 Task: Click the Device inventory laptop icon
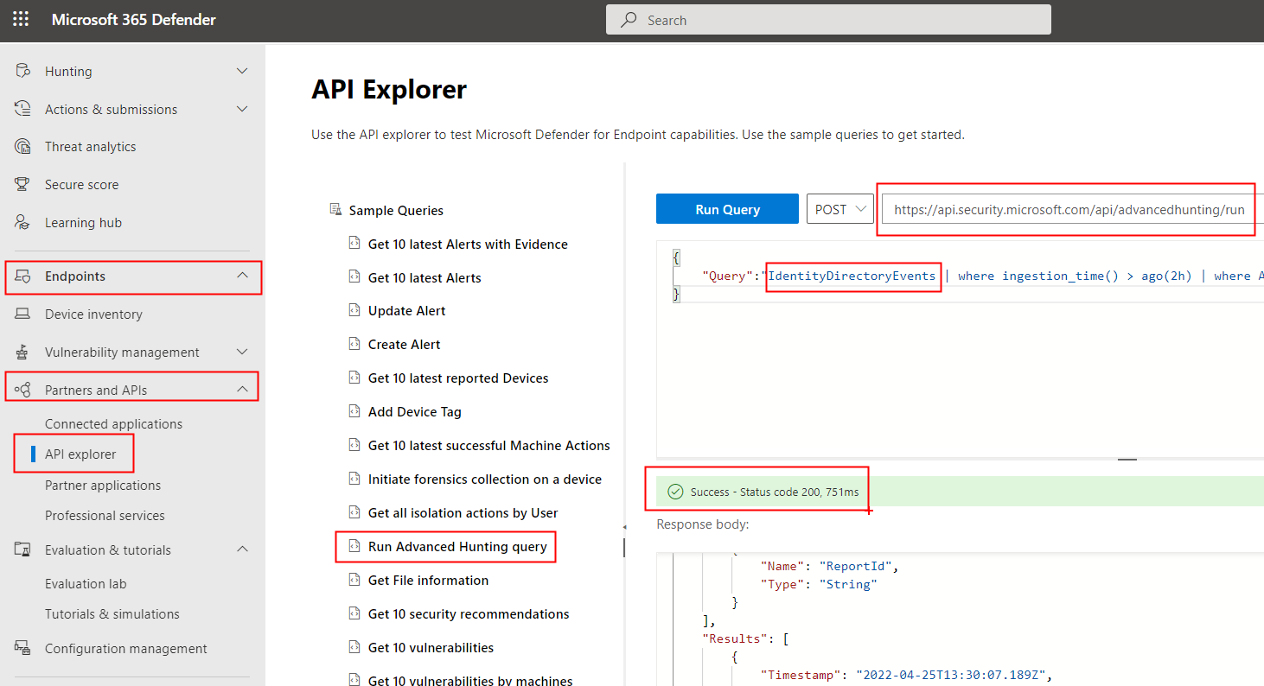click(x=23, y=314)
